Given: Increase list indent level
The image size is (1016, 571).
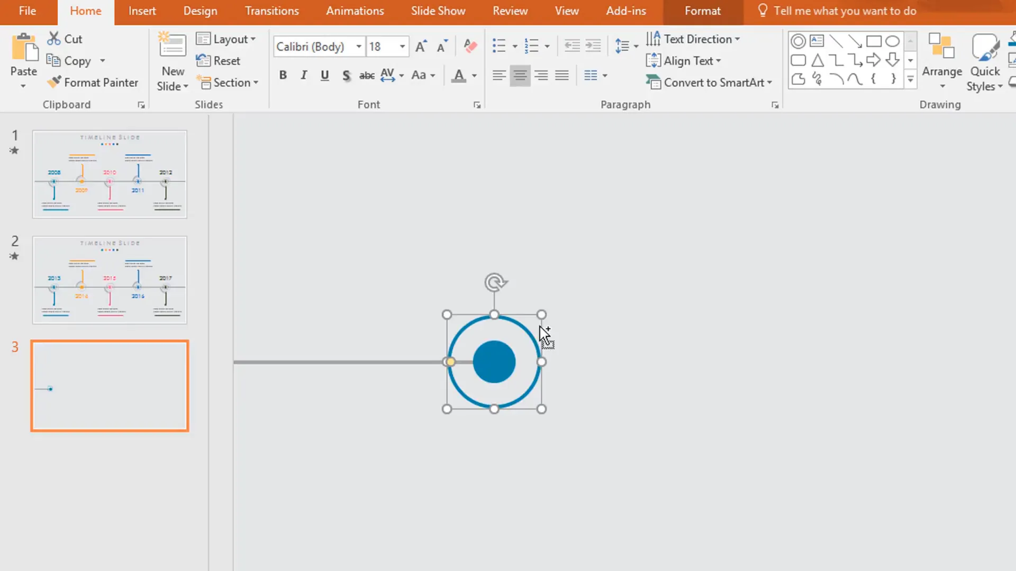Looking at the screenshot, I should (x=593, y=47).
